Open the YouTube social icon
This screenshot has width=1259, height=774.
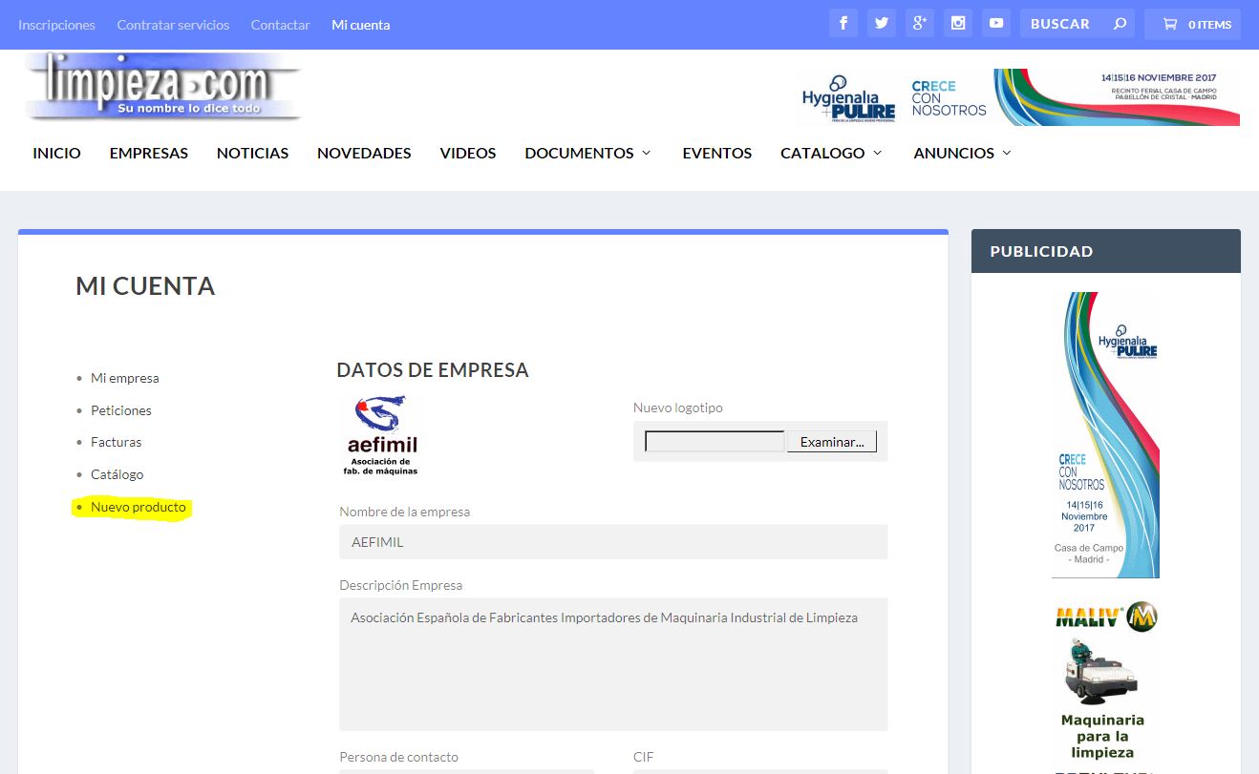[x=995, y=24]
